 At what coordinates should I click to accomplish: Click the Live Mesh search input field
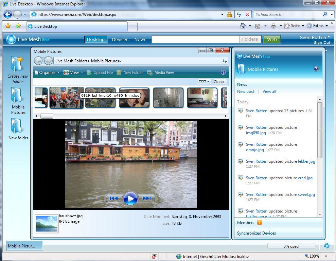pyautogui.click(x=195, y=39)
